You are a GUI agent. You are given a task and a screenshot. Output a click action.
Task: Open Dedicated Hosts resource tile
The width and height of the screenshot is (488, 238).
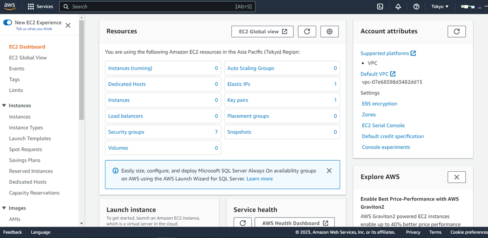coord(163,84)
